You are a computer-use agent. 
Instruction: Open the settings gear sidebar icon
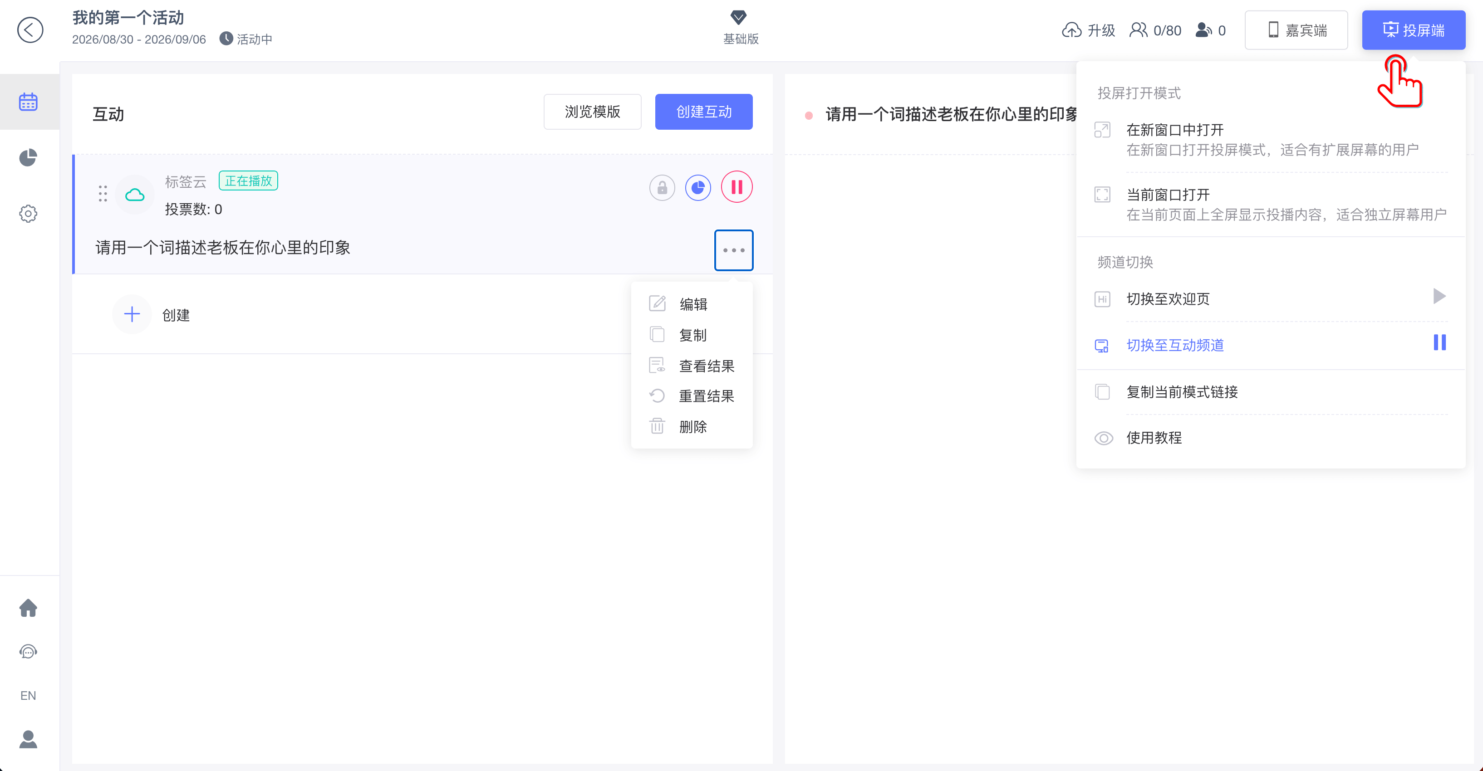(x=28, y=214)
